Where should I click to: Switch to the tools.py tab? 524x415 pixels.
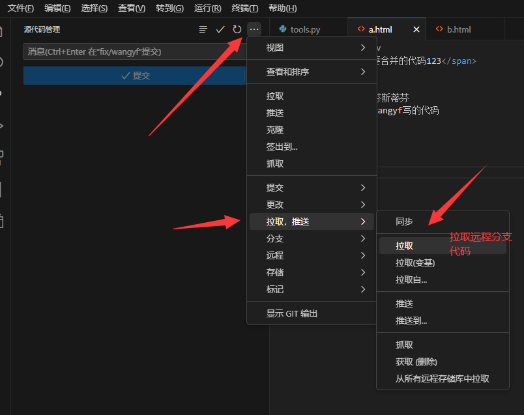pyautogui.click(x=306, y=29)
